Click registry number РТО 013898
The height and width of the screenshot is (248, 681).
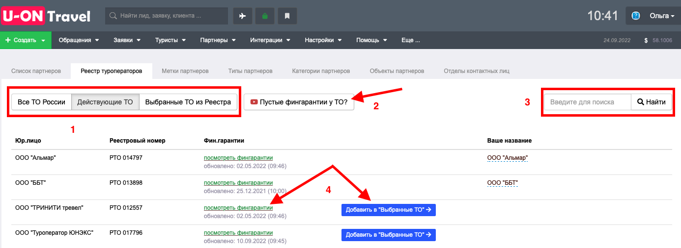click(x=126, y=183)
